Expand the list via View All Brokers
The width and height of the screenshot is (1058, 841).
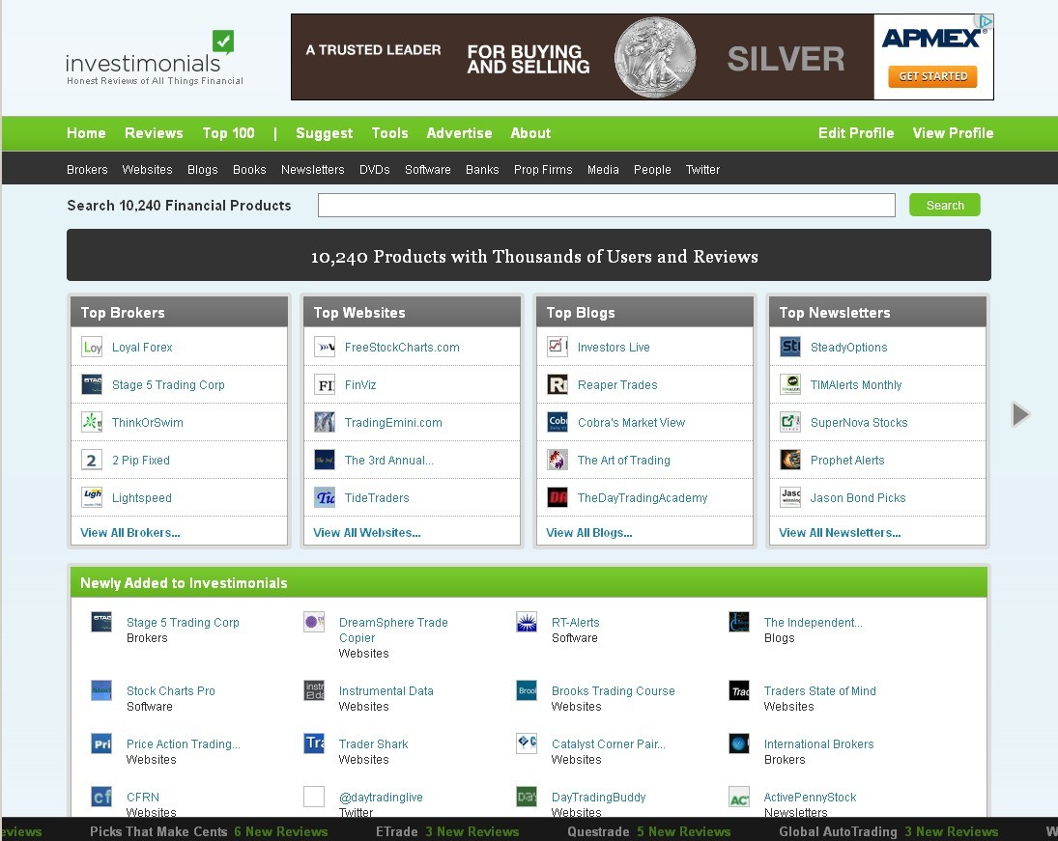(x=130, y=533)
